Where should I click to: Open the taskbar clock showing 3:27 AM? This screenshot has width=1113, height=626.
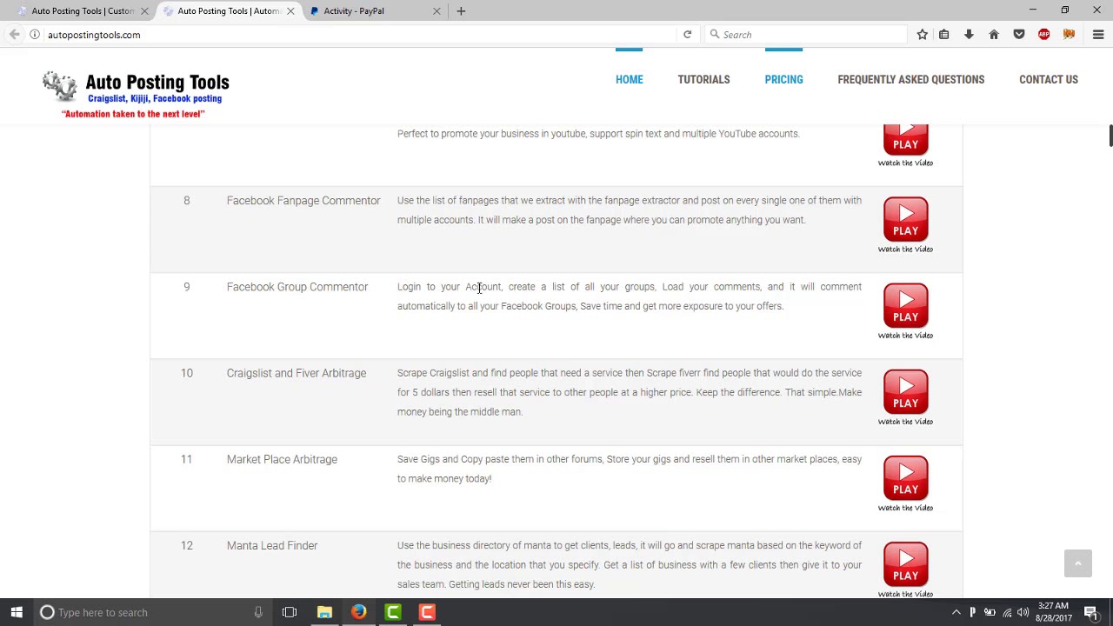coord(1052,612)
